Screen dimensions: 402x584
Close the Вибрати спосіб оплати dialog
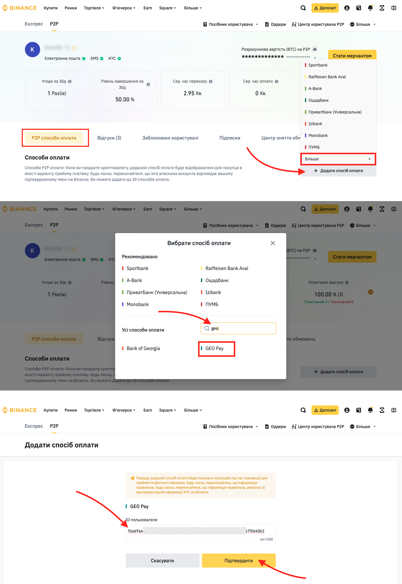[272, 243]
